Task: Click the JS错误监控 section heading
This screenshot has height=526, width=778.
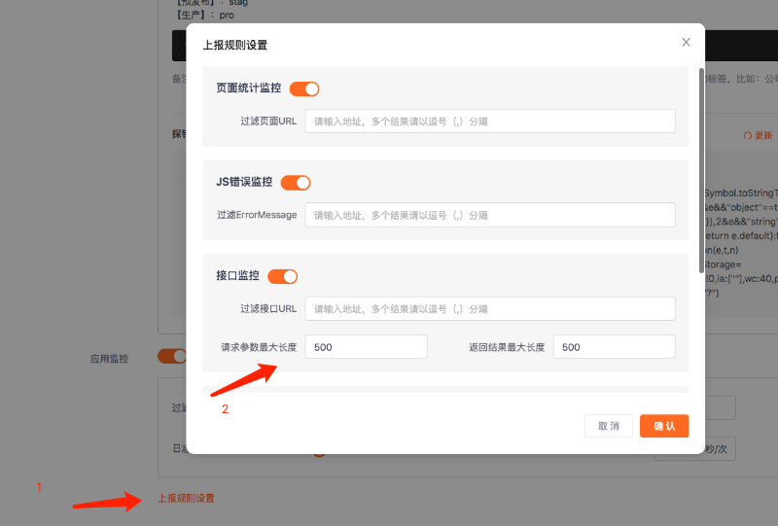Action: (x=244, y=182)
